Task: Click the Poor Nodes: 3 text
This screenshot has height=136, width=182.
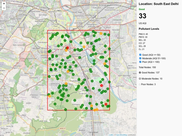Action: tap(148, 84)
